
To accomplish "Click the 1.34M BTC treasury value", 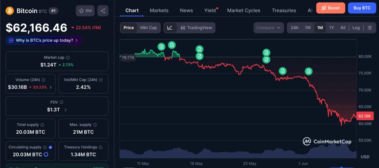I will 83,154.
